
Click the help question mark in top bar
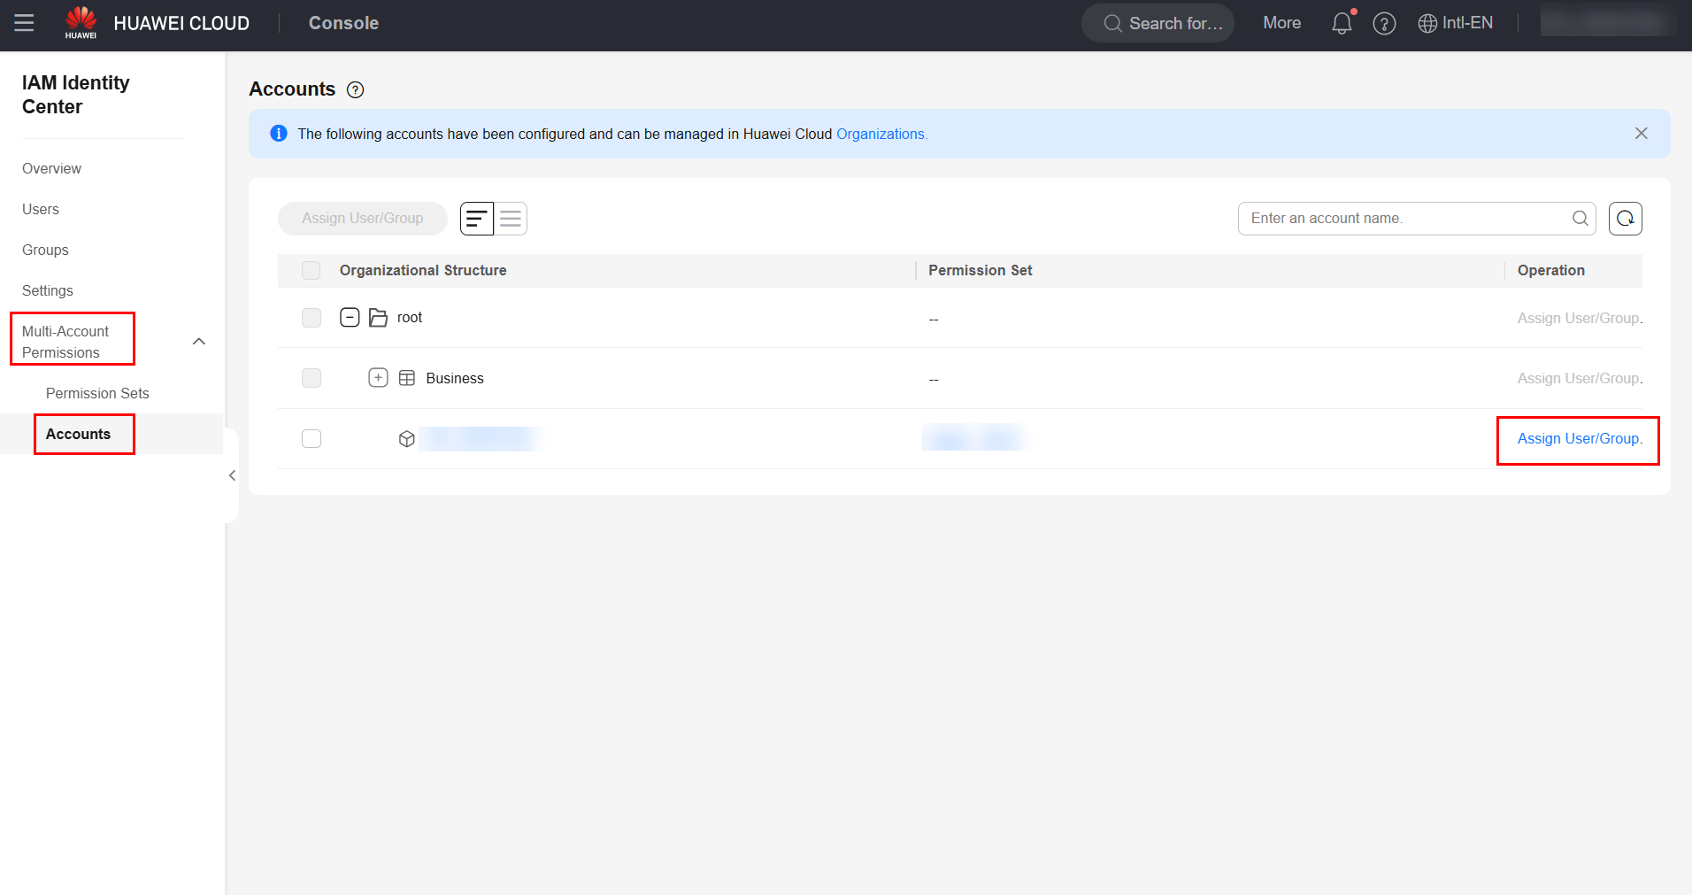1384,24
